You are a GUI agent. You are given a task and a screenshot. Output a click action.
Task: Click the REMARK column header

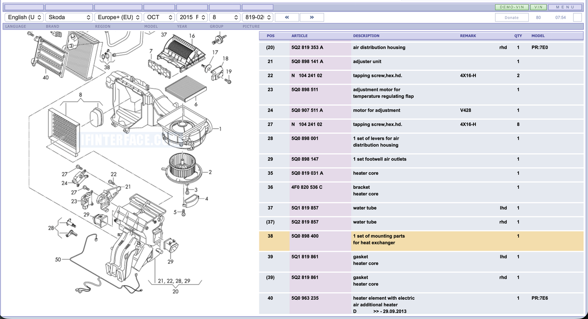coord(468,36)
